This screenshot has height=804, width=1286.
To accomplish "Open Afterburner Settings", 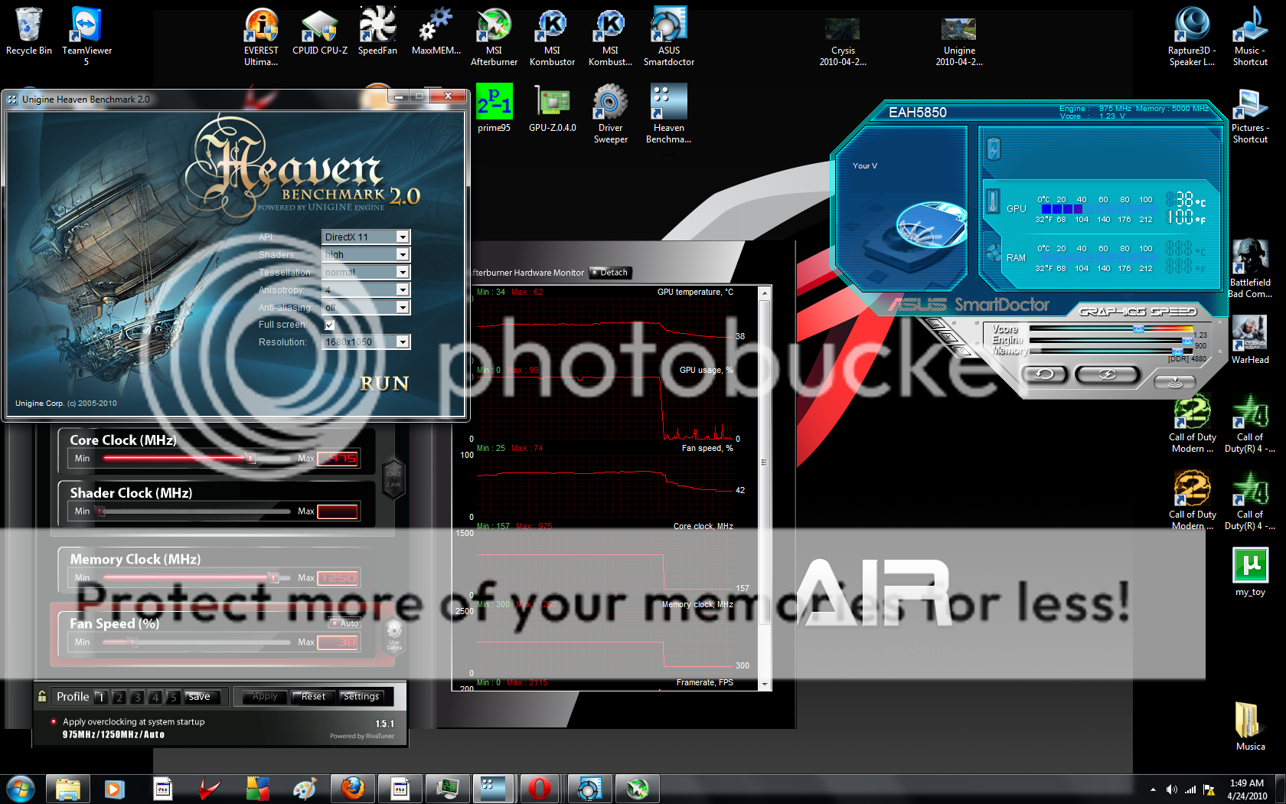I will click(x=361, y=697).
